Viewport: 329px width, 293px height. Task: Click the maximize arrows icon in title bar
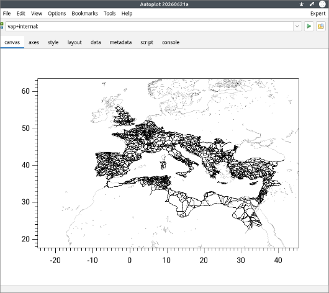312,4
